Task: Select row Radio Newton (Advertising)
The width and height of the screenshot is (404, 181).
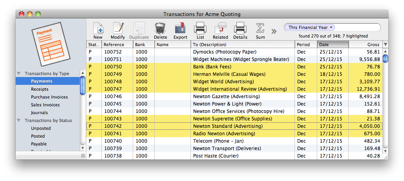Action: pyautogui.click(x=234, y=134)
